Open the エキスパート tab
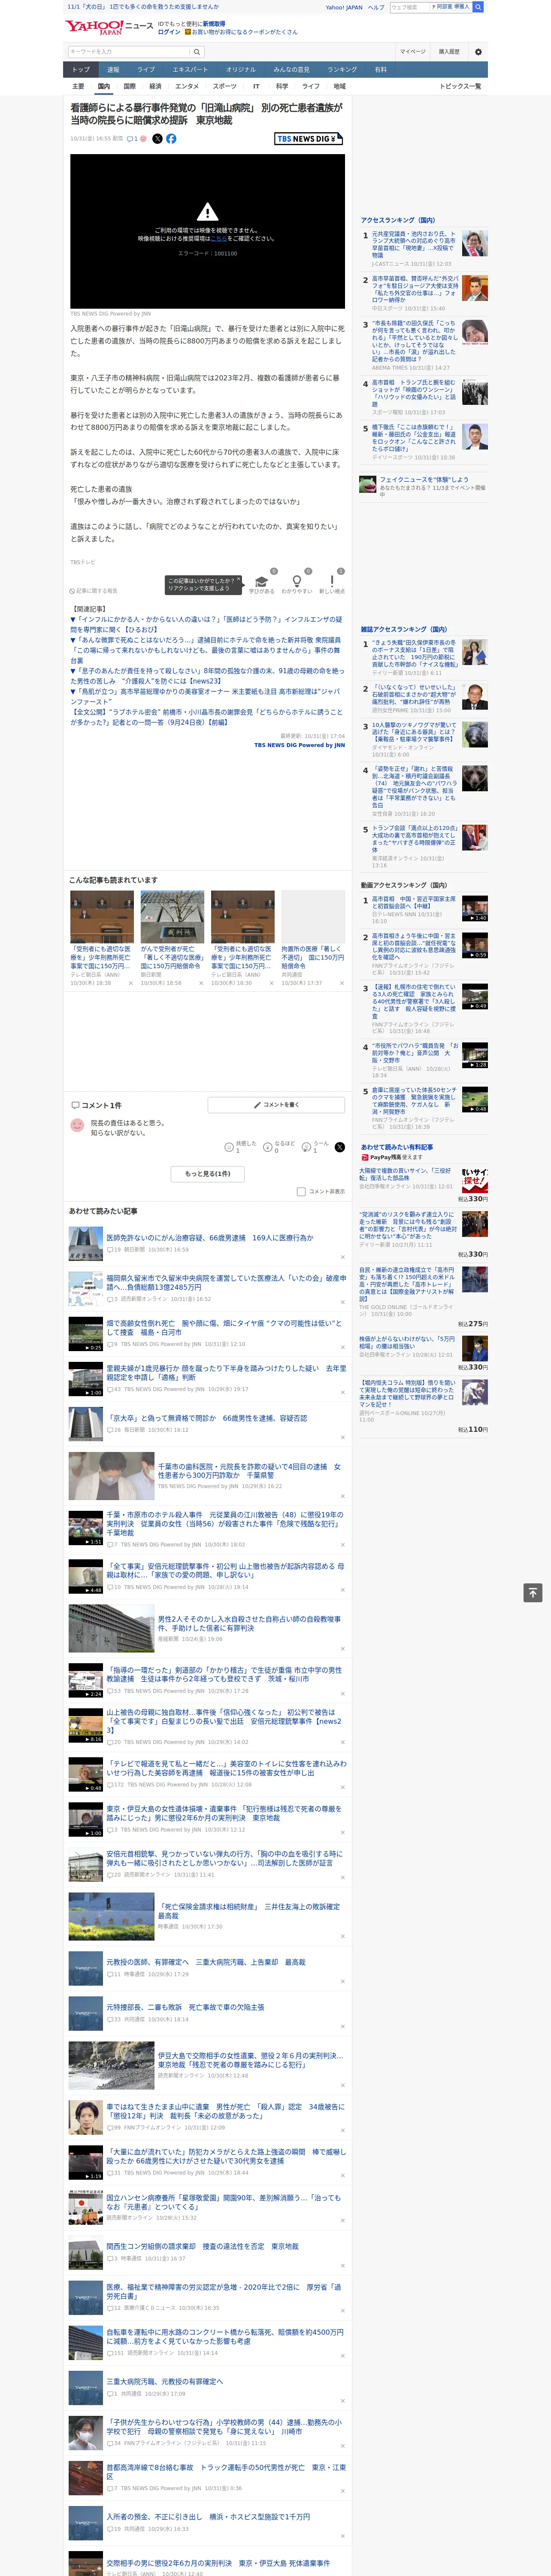This screenshot has width=551, height=2576. pyautogui.click(x=190, y=70)
